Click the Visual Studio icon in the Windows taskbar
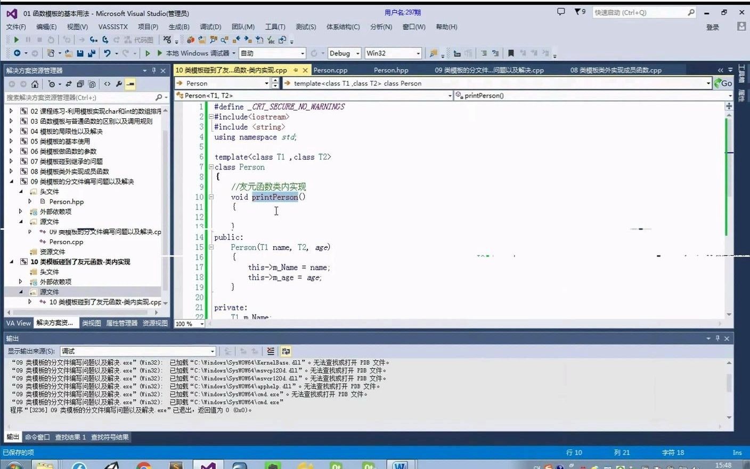This screenshot has height=469, width=750. click(208, 465)
